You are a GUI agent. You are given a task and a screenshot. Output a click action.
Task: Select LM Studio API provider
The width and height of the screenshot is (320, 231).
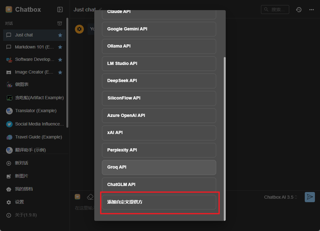point(159,64)
